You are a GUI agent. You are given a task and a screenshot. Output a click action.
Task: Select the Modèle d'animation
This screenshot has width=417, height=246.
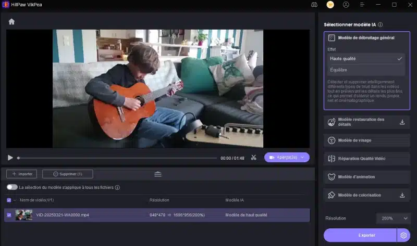coord(367,177)
